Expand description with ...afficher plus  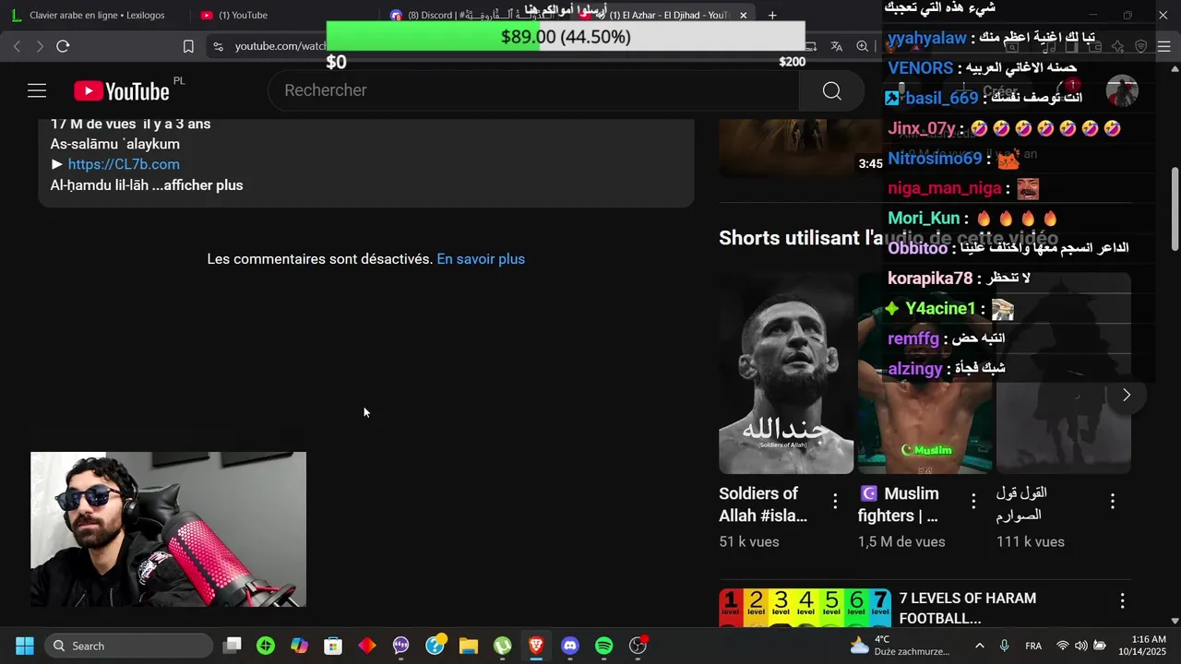tap(197, 185)
